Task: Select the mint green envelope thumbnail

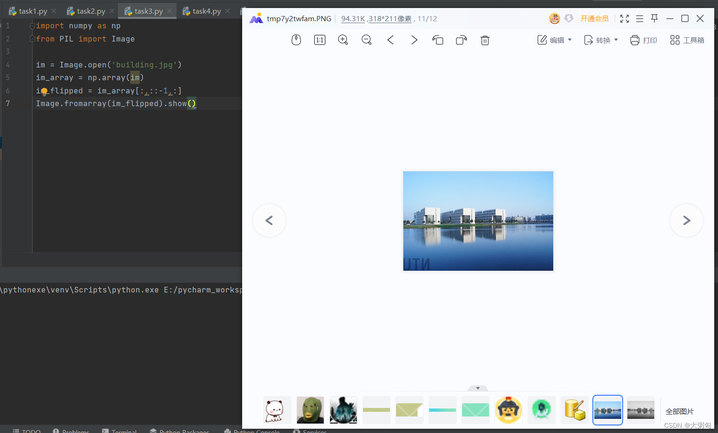Action: pos(475,410)
